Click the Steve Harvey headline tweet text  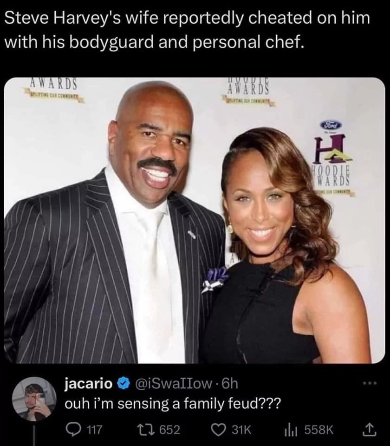pyautogui.click(x=187, y=30)
